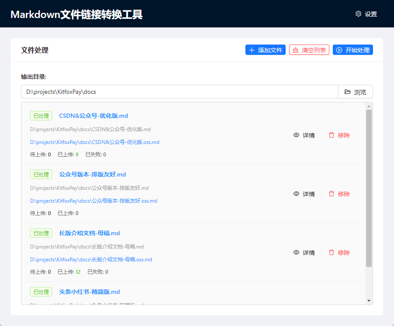Open the settings gear icon
394x326 pixels.
point(358,14)
